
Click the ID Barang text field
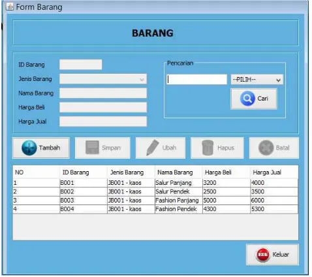point(81,65)
